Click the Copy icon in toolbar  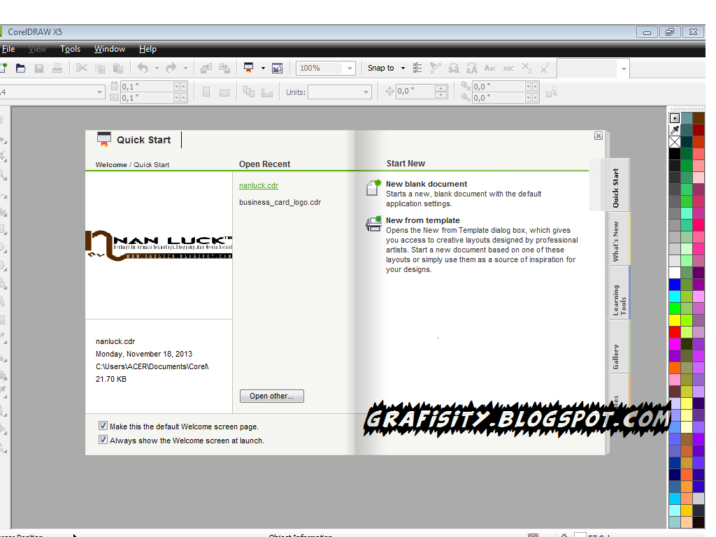coord(99,69)
